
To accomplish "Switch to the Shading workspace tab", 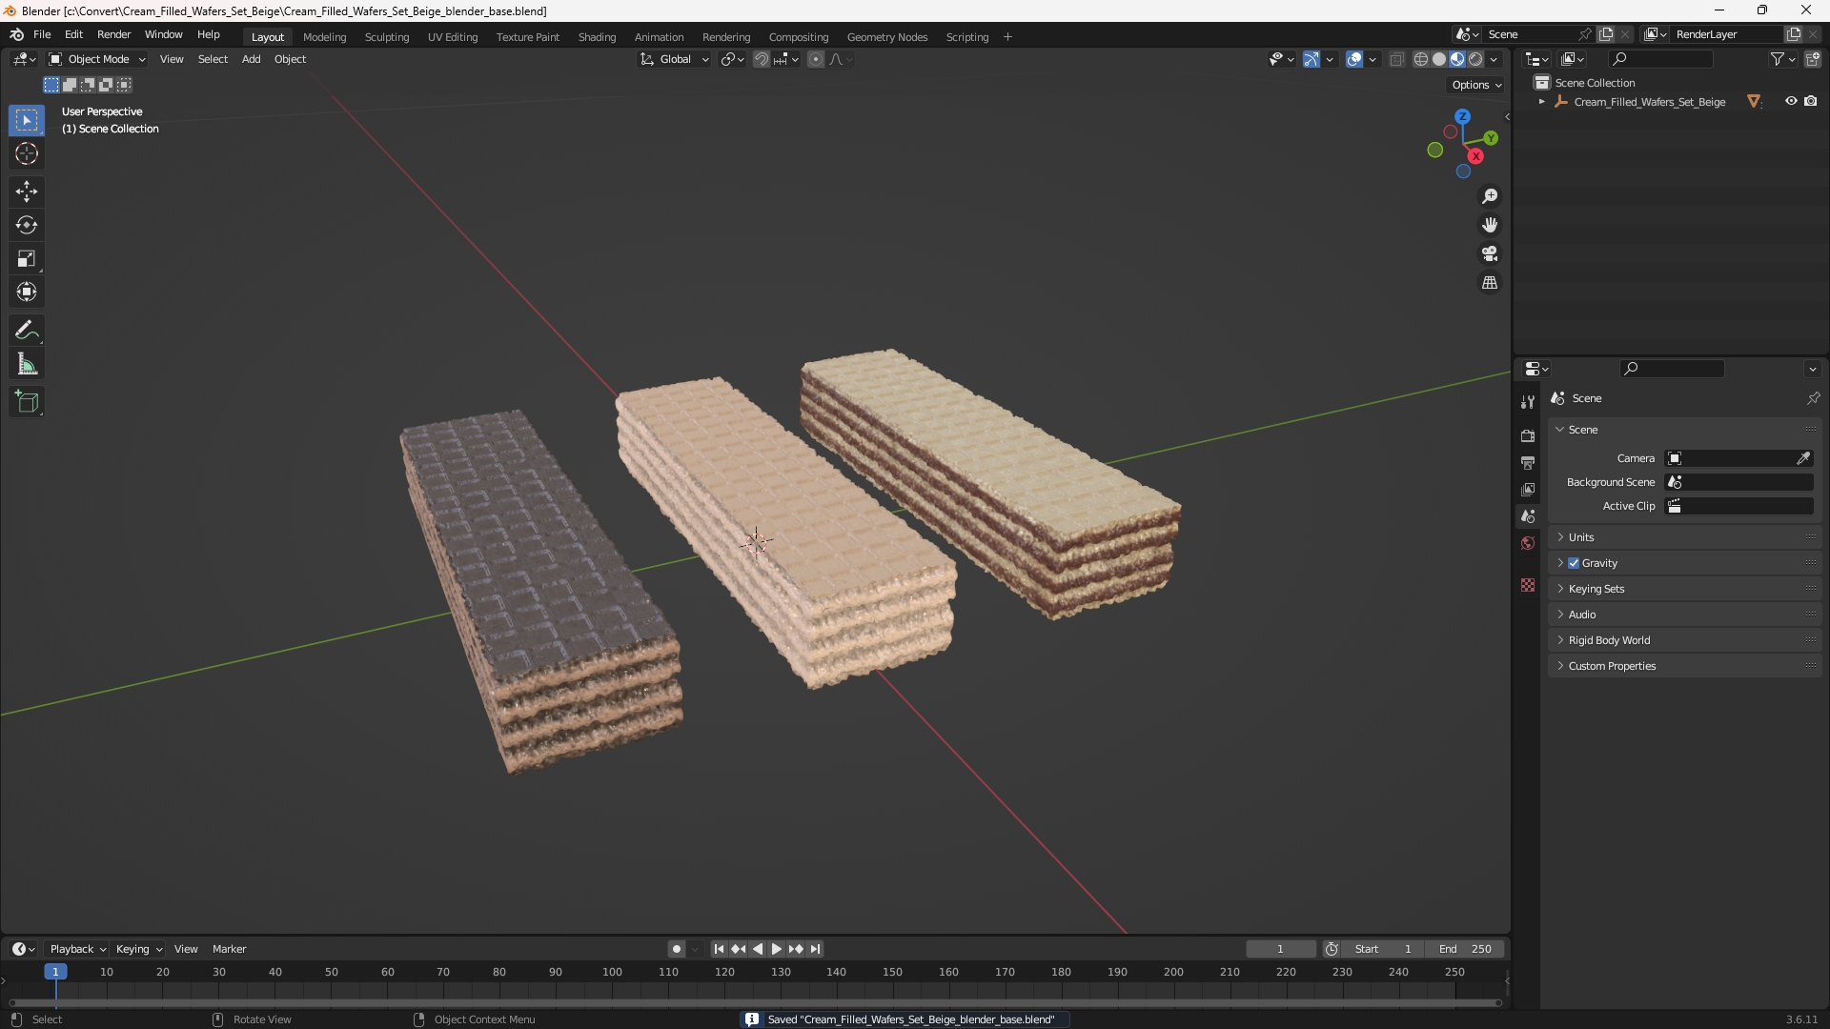I will (597, 37).
